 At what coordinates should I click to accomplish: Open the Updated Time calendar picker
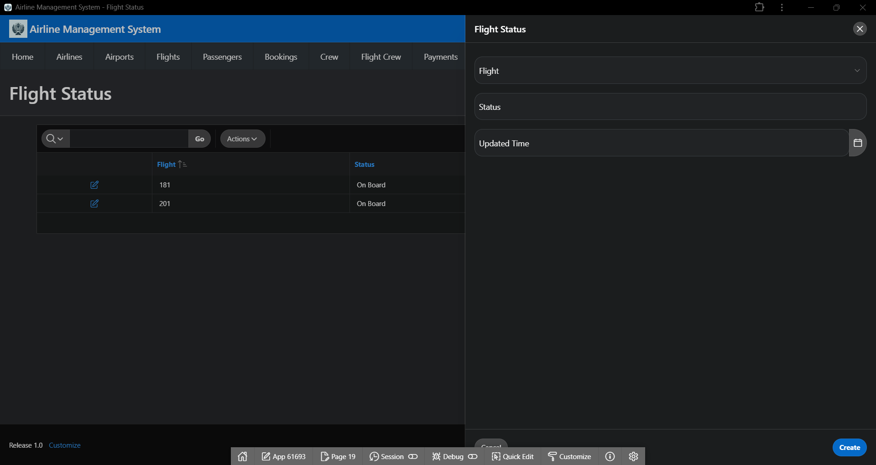point(858,143)
